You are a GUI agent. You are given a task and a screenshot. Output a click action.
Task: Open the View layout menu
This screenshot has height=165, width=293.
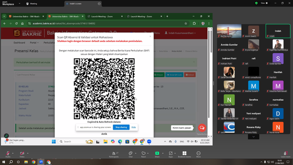coord(264,3)
